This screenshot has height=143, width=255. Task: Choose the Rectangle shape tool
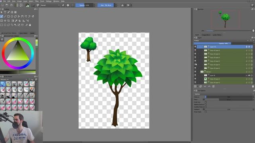click(x=8, y=16)
